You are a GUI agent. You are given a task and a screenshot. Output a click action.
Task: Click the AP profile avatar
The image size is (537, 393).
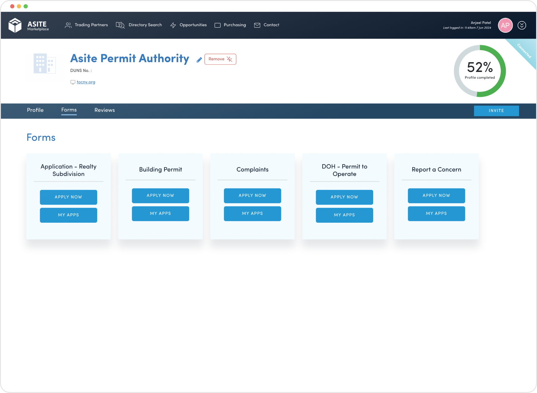click(x=505, y=25)
